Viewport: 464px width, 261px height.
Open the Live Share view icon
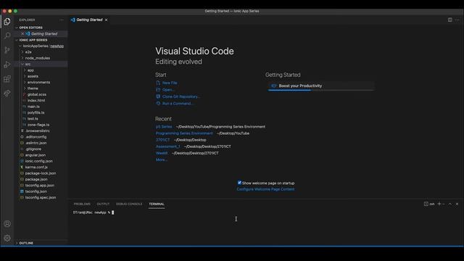coord(7,94)
